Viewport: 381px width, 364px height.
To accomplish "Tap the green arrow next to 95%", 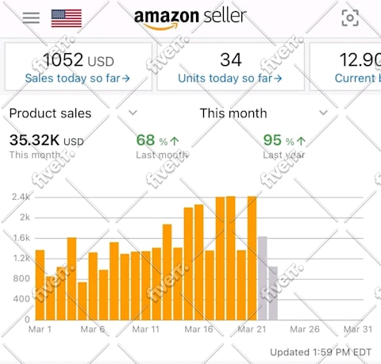I will tap(301, 141).
